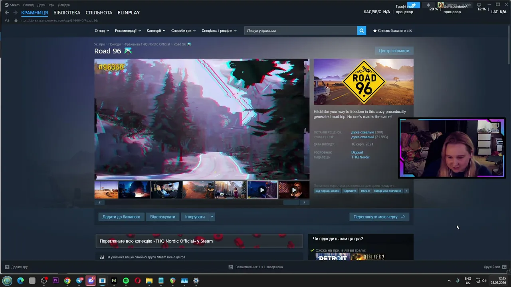Image resolution: width=511 pixels, height=287 pixels.
Task: Expand the Рекомендації dropdown
Action: click(128, 31)
